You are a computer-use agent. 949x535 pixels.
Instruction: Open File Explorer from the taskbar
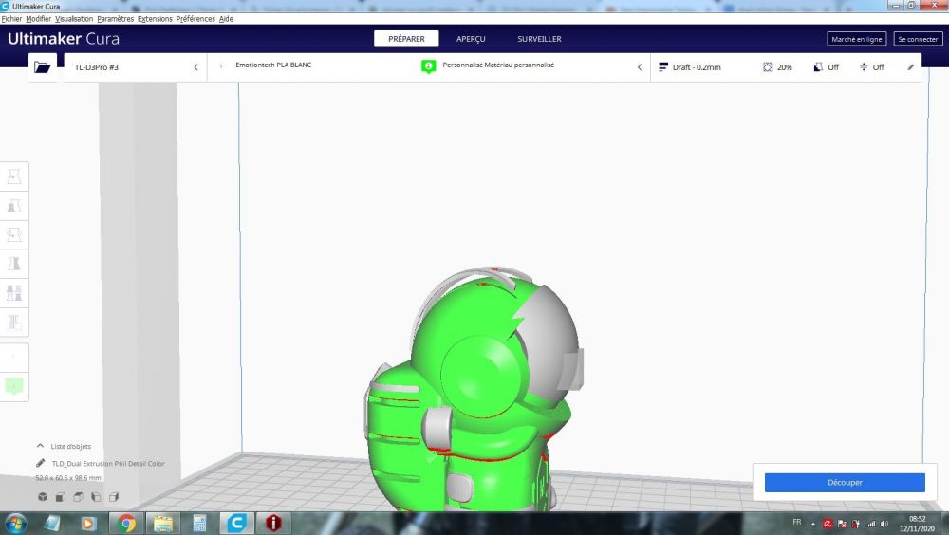(x=163, y=523)
